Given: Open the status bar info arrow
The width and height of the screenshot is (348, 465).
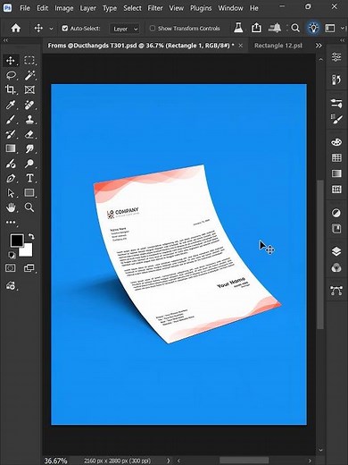Looking at the screenshot, I should pyautogui.click(x=169, y=461).
